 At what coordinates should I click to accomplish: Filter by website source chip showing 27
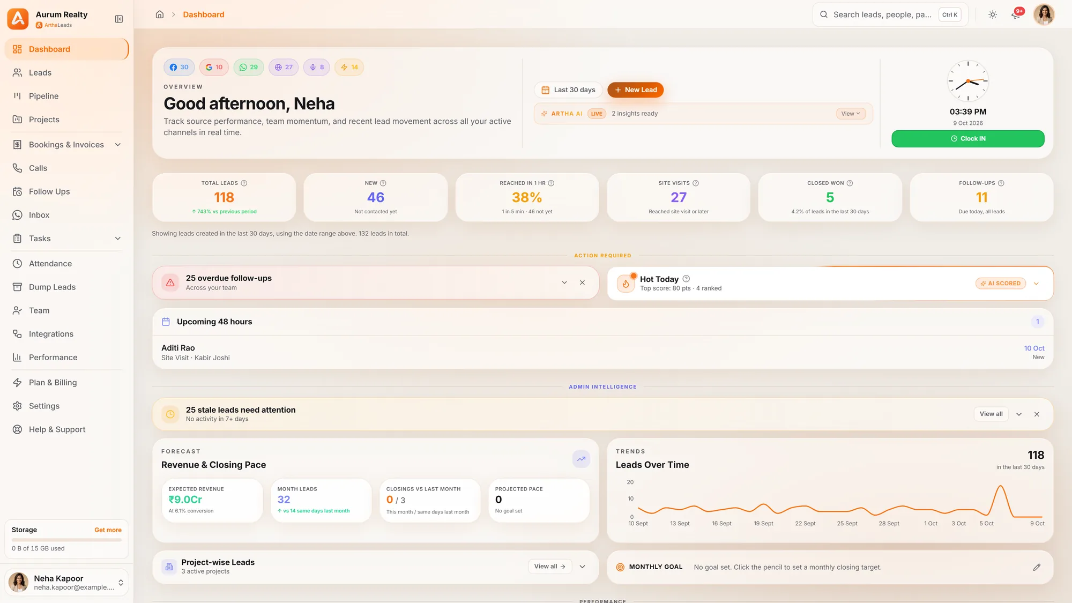click(x=284, y=68)
